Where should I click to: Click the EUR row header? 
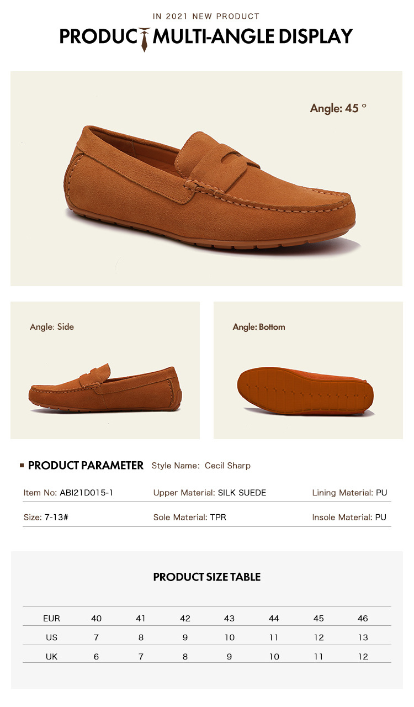[x=51, y=619]
